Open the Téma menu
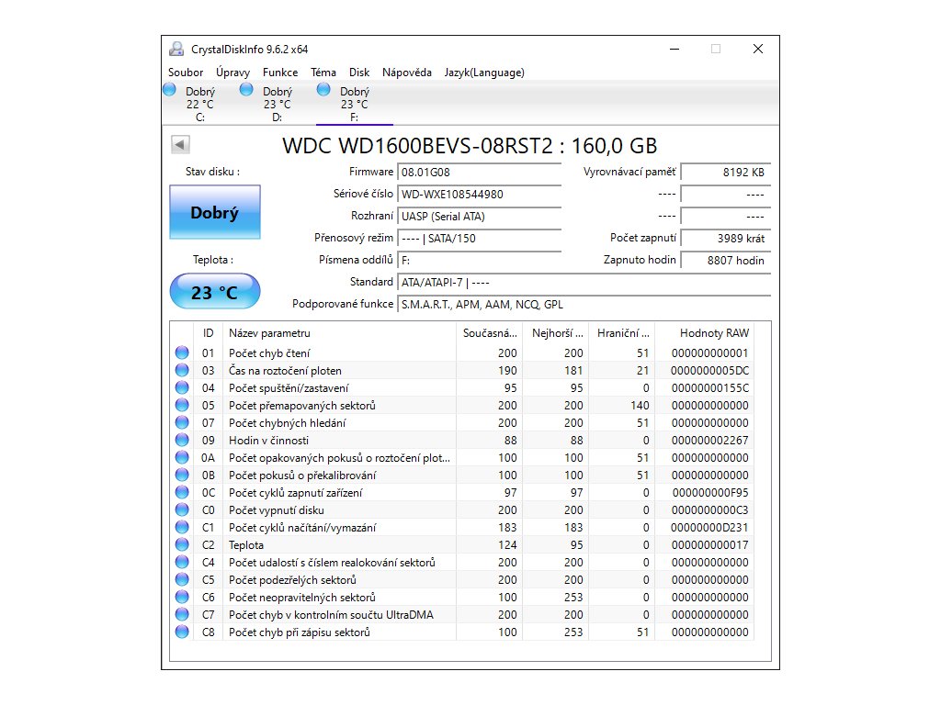This screenshot has width=941, height=705. click(x=323, y=73)
